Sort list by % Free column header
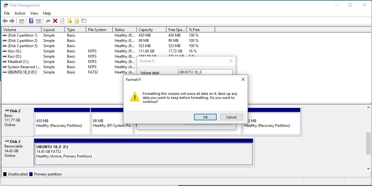 coord(201,30)
